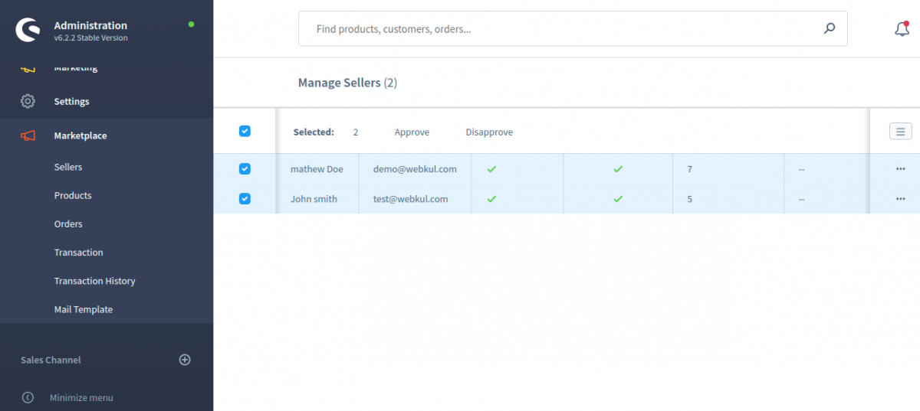Uncheck the mathew Doe row checkbox
The width and height of the screenshot is (920, 411).
coord(245,168)
